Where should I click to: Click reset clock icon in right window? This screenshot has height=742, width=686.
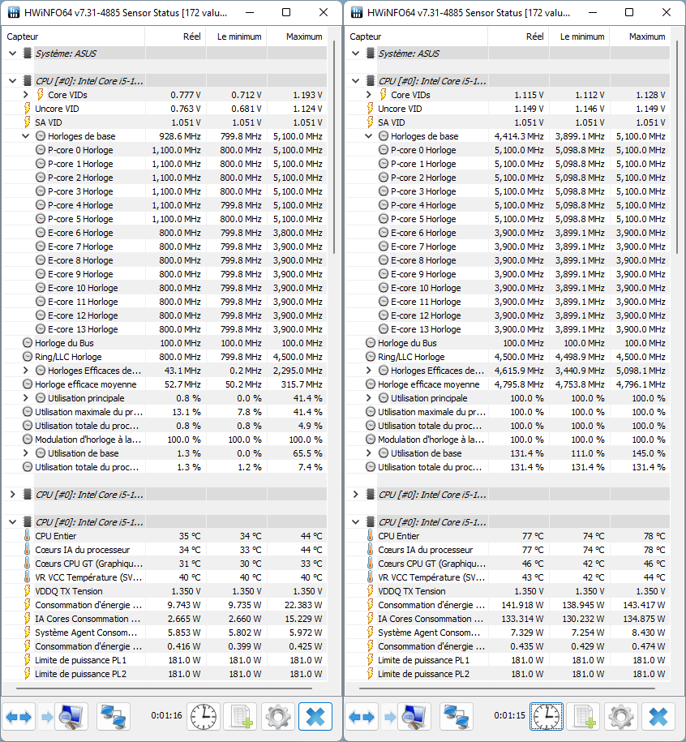click(x=547, y=717)
